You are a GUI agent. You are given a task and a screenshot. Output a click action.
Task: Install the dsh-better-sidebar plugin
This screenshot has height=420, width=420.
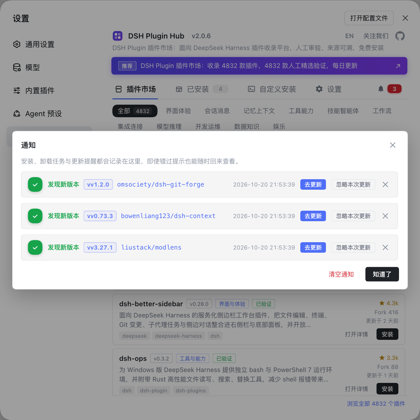[x=387, y=334]
